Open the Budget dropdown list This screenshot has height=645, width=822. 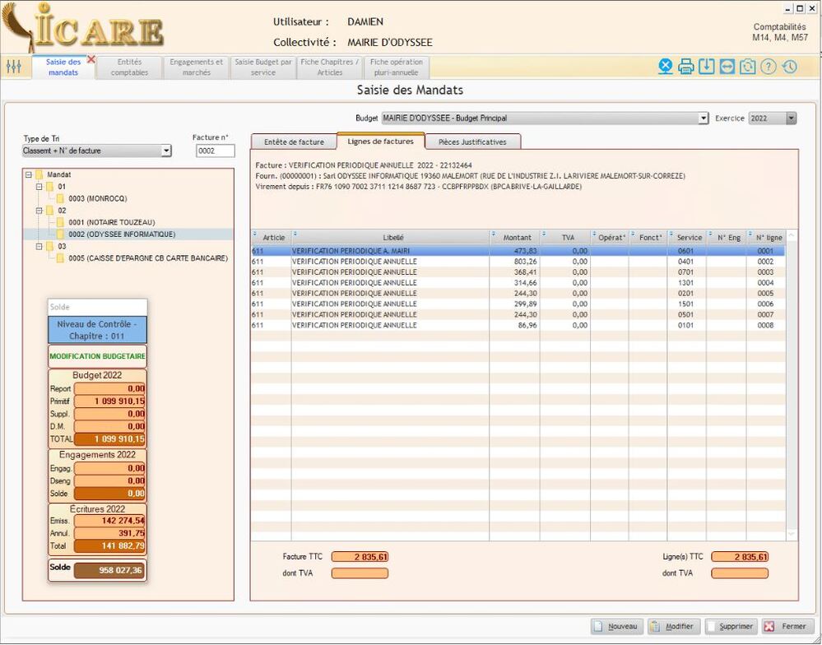703,118
